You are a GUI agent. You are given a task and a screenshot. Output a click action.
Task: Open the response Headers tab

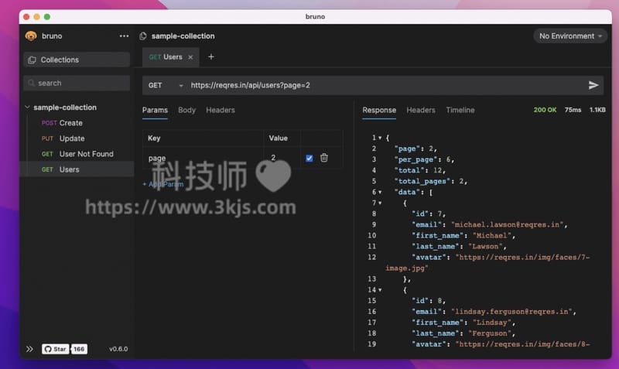pyautogui.click(x=421, y=110)
